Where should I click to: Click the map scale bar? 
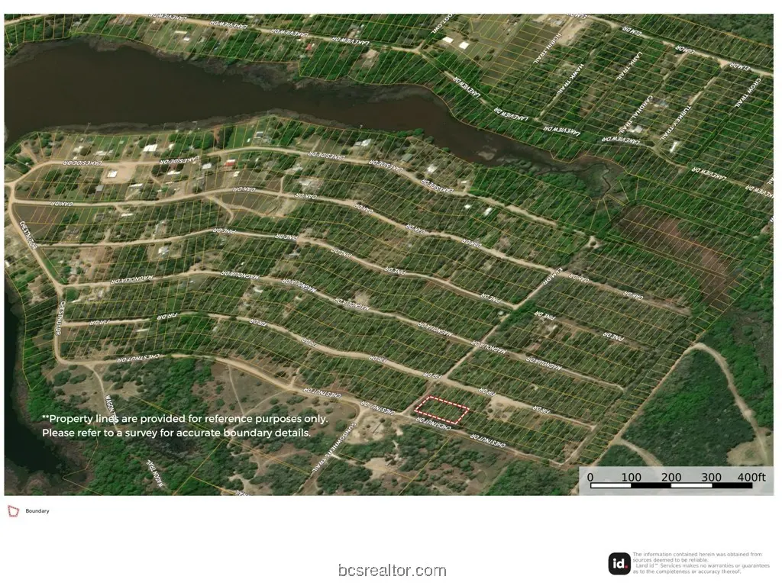671,485
